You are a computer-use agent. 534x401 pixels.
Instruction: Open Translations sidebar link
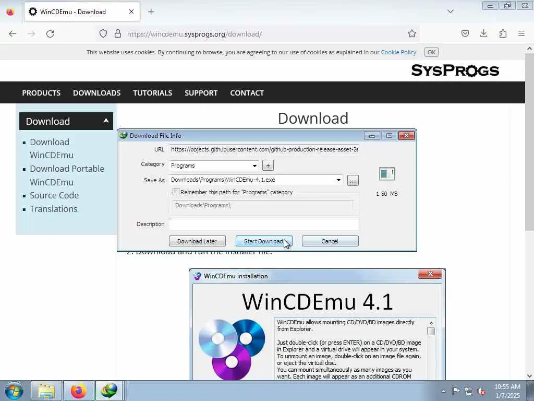(x=54, y=209)
